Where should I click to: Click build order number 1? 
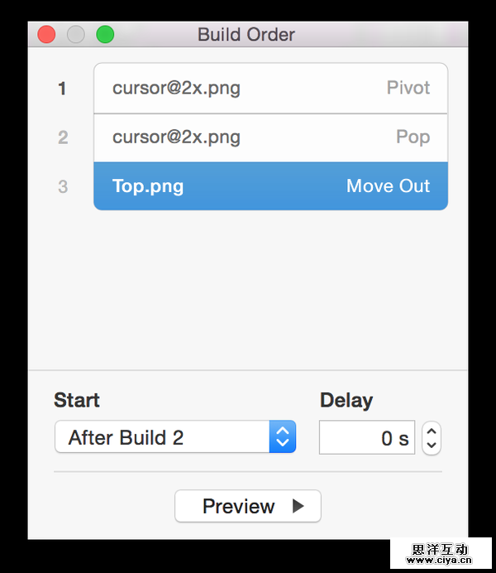[x=63, y=89]
